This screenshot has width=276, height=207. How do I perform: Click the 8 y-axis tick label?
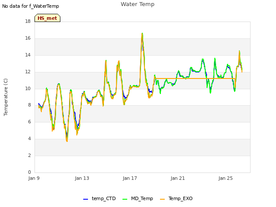(x=29, y=105)
